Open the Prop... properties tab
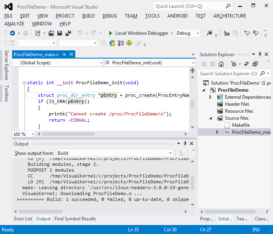Viewport: 273px width, 234px height. [206, 219]
